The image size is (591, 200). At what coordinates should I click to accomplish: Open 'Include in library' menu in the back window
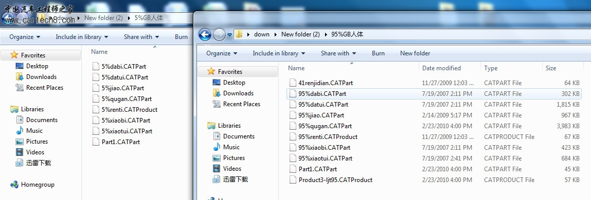82,37
